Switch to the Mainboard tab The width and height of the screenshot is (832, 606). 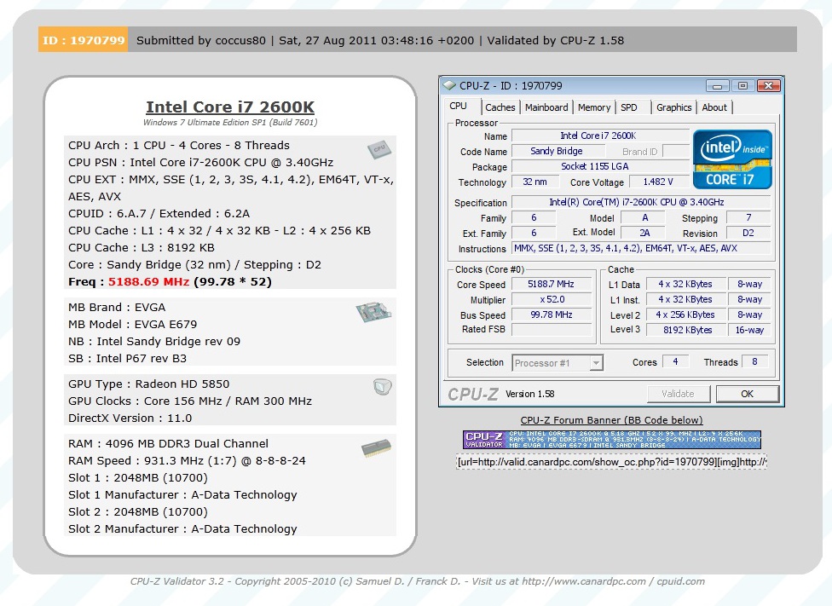tap(546, 107)
